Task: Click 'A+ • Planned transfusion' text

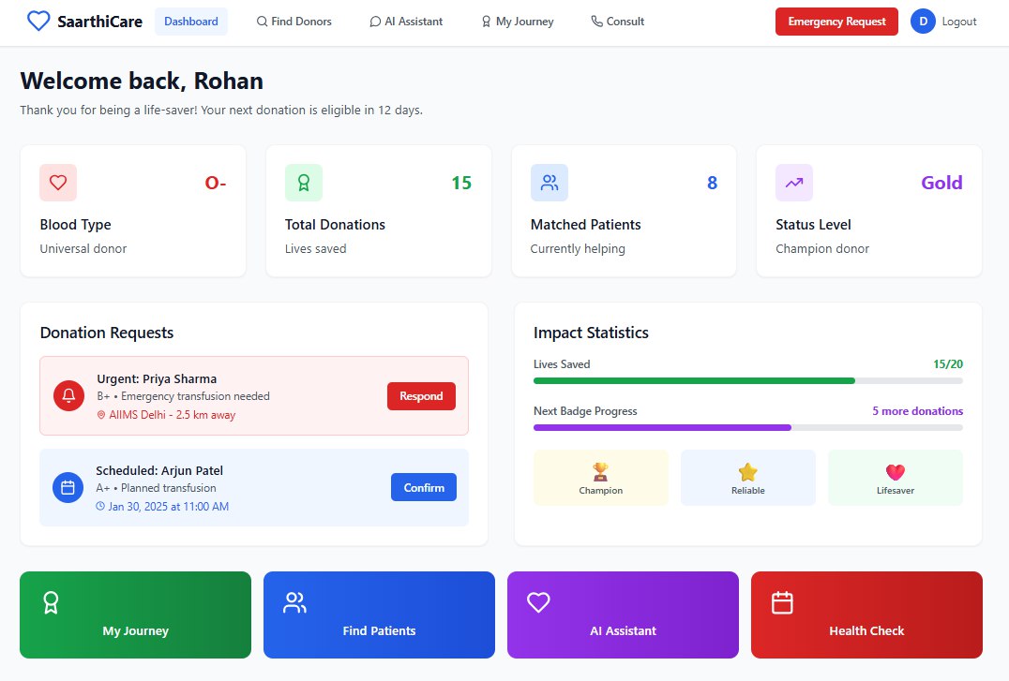Action: [157, 488]
